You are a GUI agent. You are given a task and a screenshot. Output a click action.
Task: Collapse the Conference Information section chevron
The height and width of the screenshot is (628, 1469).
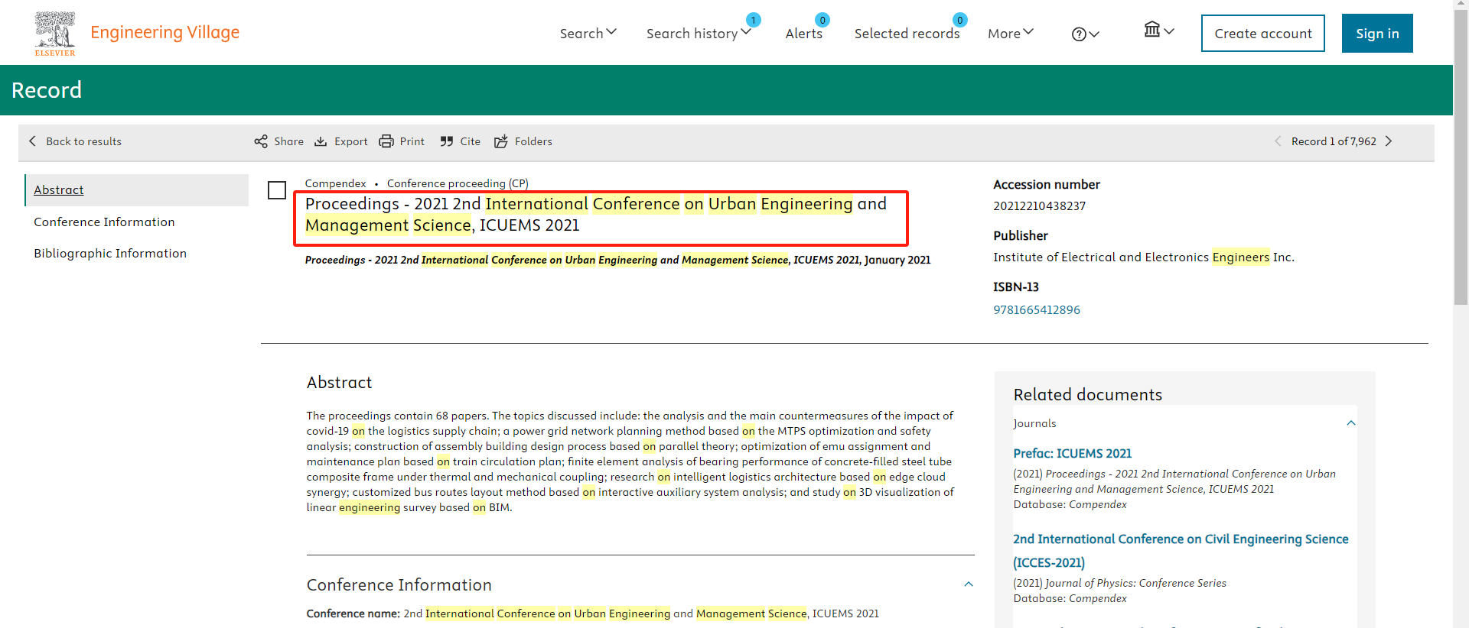[x=969, y=584]
